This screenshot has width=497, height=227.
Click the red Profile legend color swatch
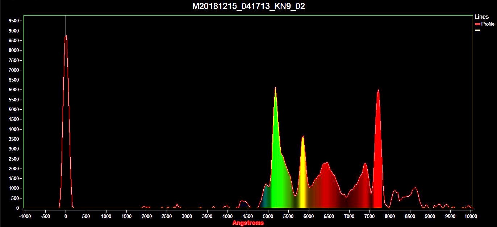[477, 24]
